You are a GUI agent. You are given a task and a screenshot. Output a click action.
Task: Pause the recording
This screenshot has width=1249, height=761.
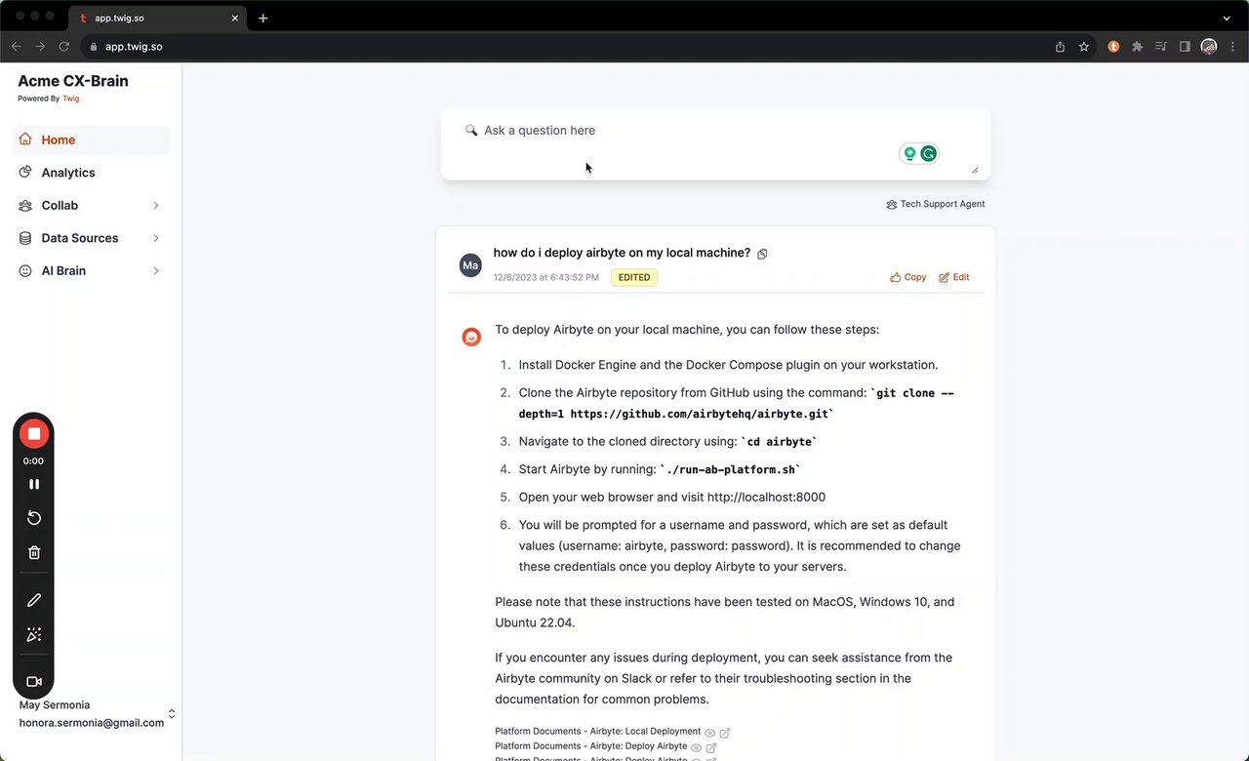(x=34, y=484)
